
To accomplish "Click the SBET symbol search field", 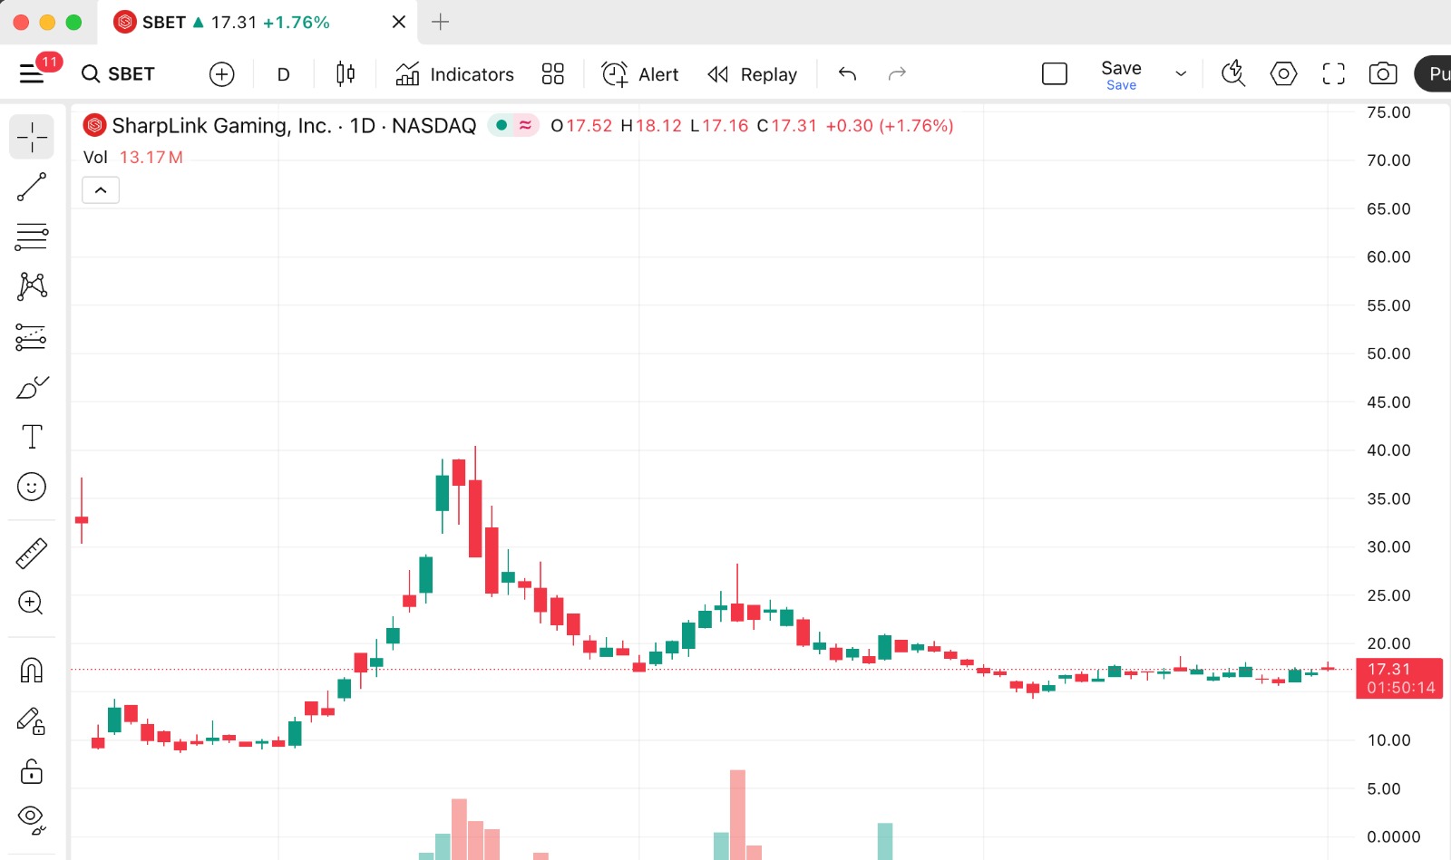I will [119, 74].
